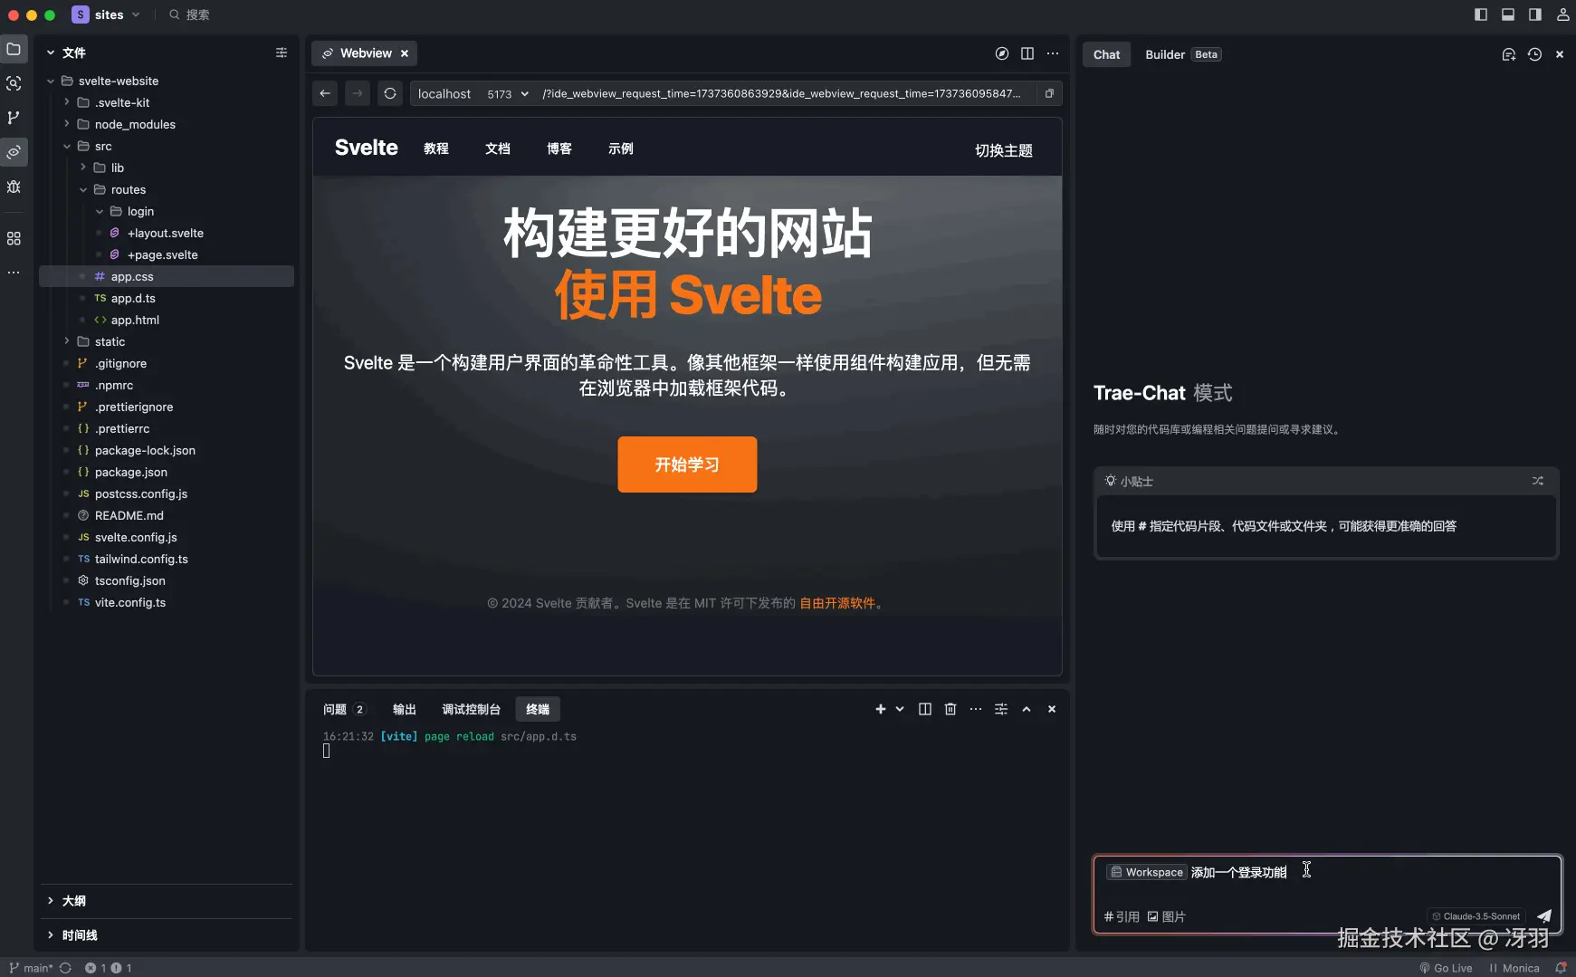Image resolution: width=1576 pixels, height=977 pixels.
Task: Follow the 自由开源软件 footer link
Action: (837, 603)
